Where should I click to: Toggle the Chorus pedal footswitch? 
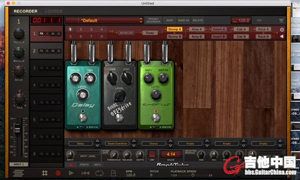click(x=156, y=117)
